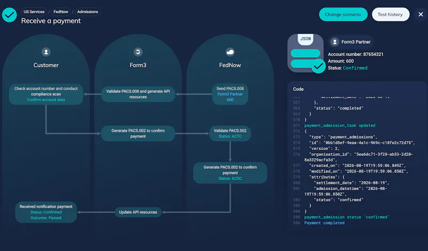Select the Form3 Partner chip

tap(350, 42)
